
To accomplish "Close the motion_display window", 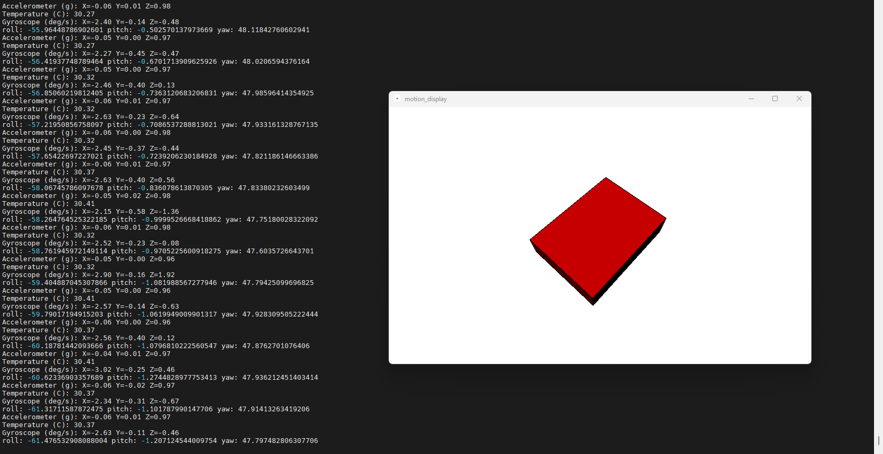I will tap(799, 99).
